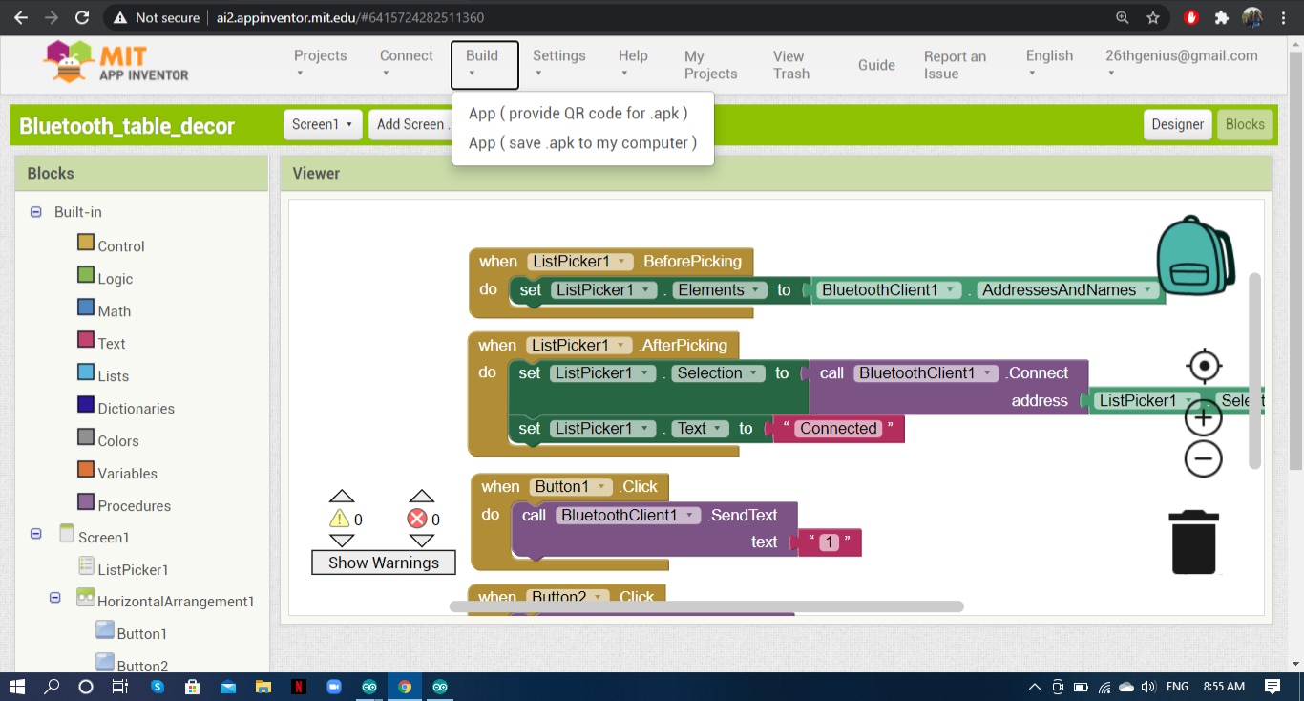Click the workspace horizontal scrollbar

(x=706, y=606)
